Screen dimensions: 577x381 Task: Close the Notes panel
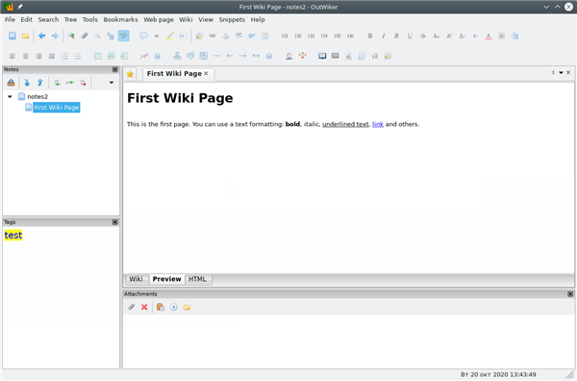(x=114, y=69)
